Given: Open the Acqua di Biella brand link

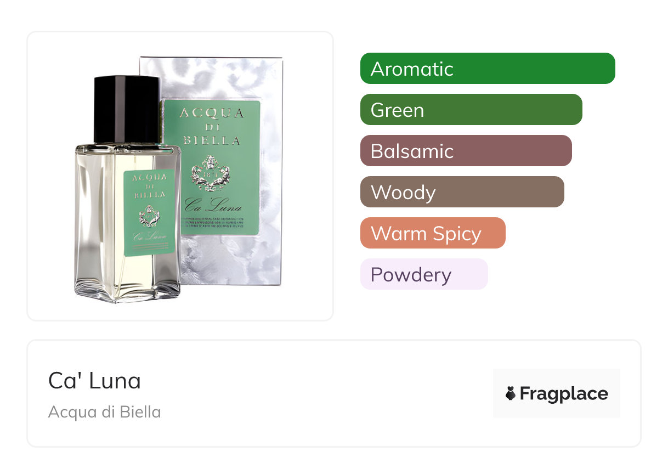Looking at the screenshot, I should tap(104, 412).
